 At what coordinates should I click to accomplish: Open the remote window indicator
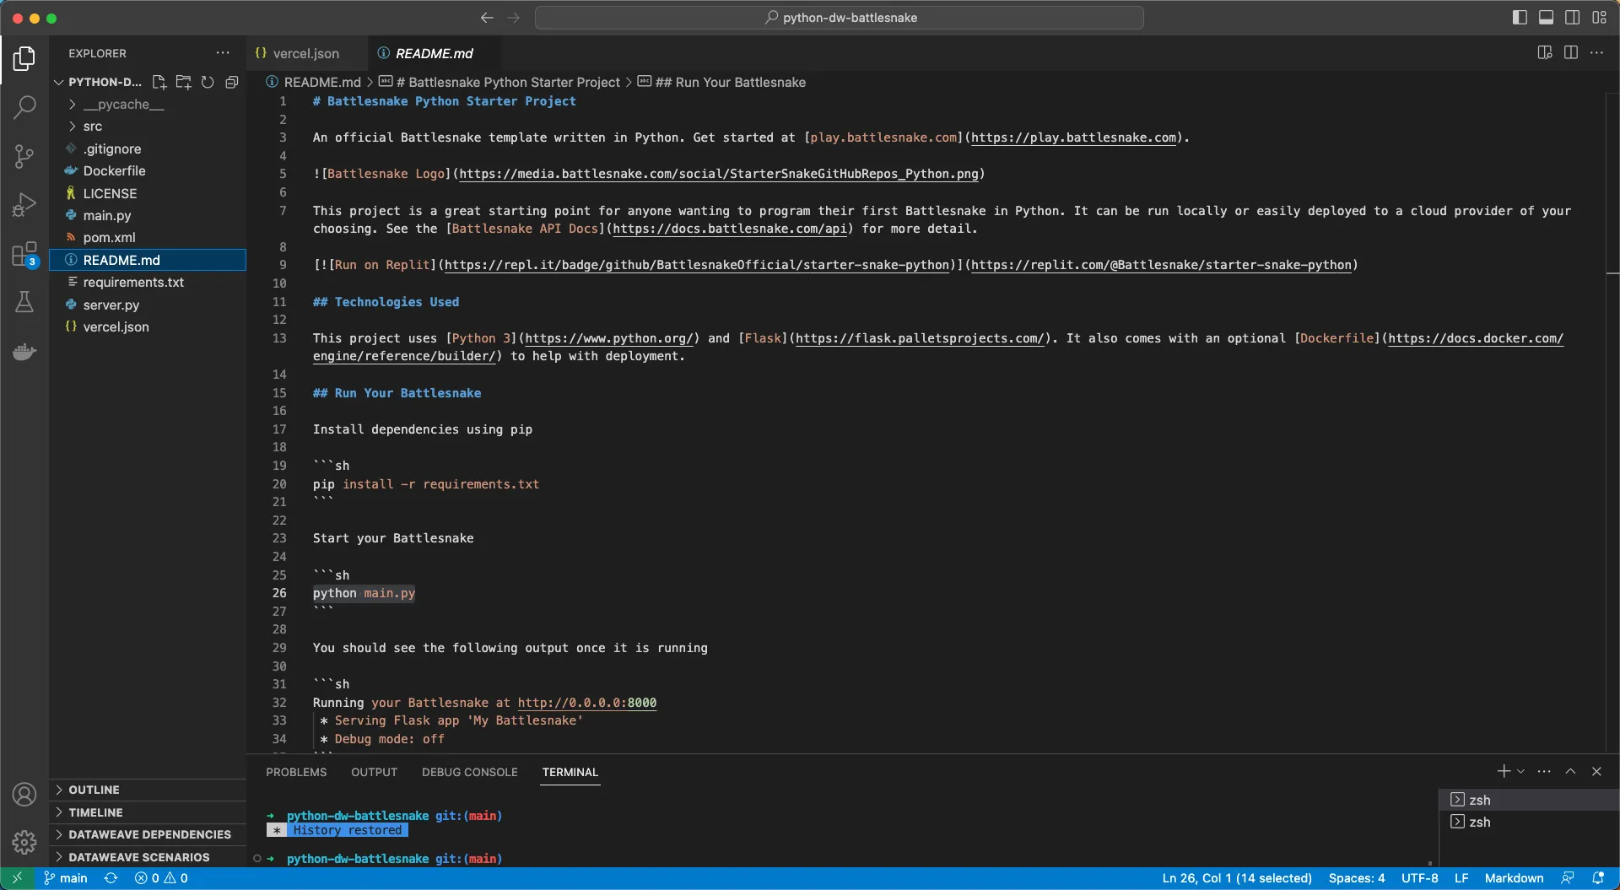click(x=17, y=878)
